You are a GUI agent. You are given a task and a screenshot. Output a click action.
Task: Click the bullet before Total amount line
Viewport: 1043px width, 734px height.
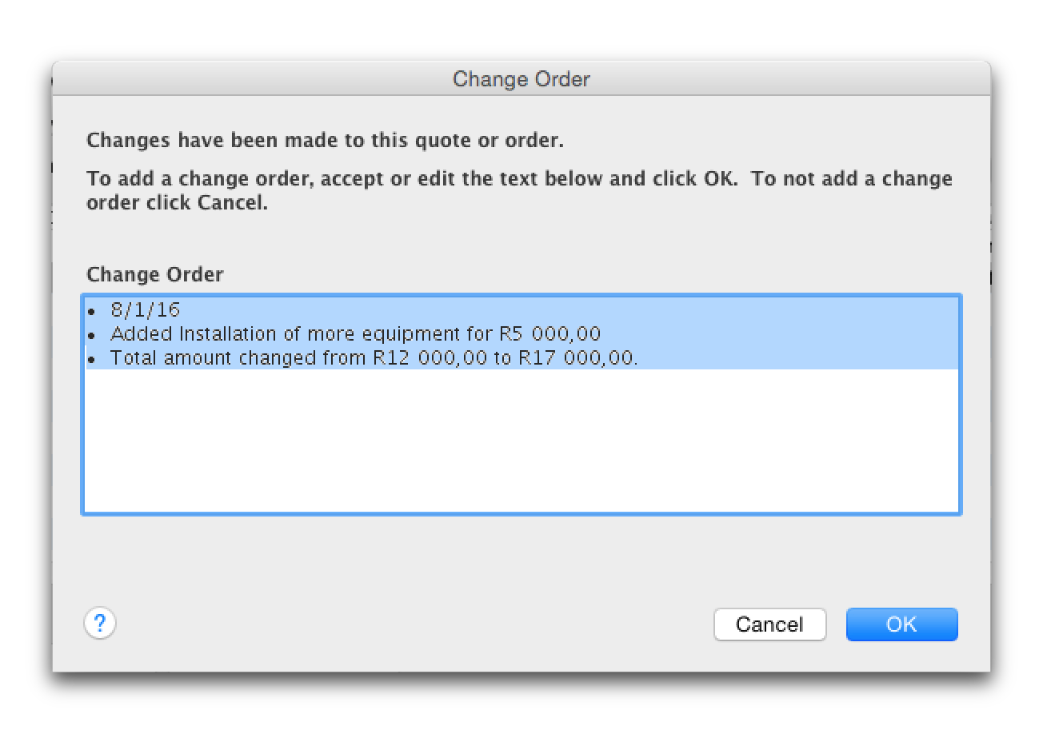click(92, 359)
